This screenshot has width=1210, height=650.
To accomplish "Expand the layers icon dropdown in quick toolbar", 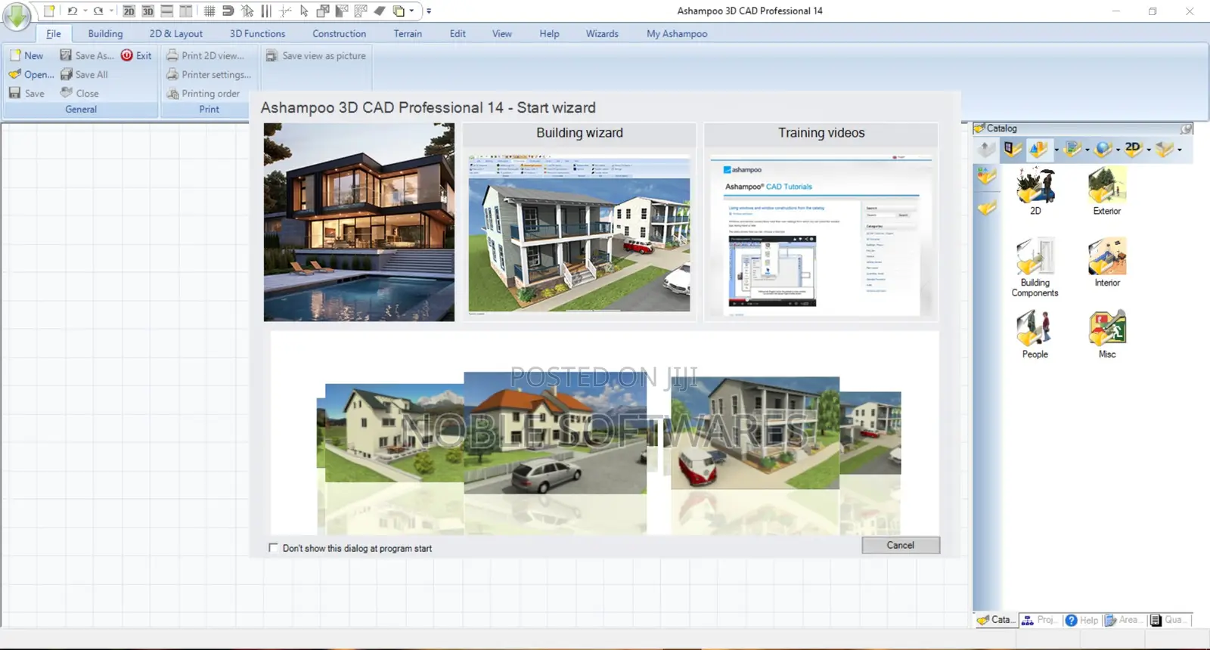I will click(x=411, y=11).
